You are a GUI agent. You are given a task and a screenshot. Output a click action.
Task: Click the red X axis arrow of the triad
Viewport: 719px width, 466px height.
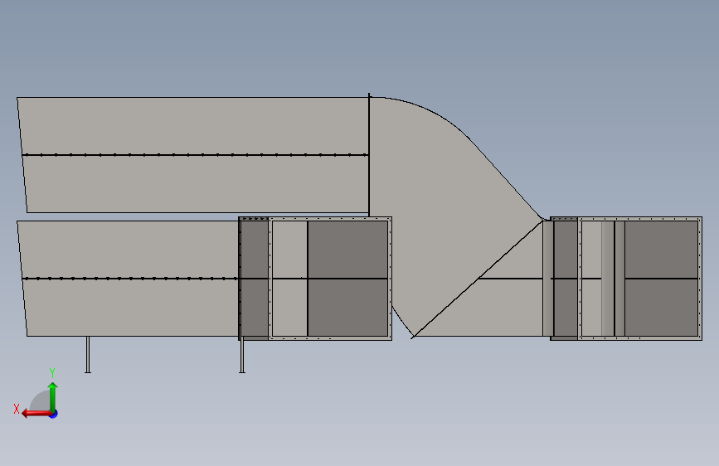coord(36,413)
